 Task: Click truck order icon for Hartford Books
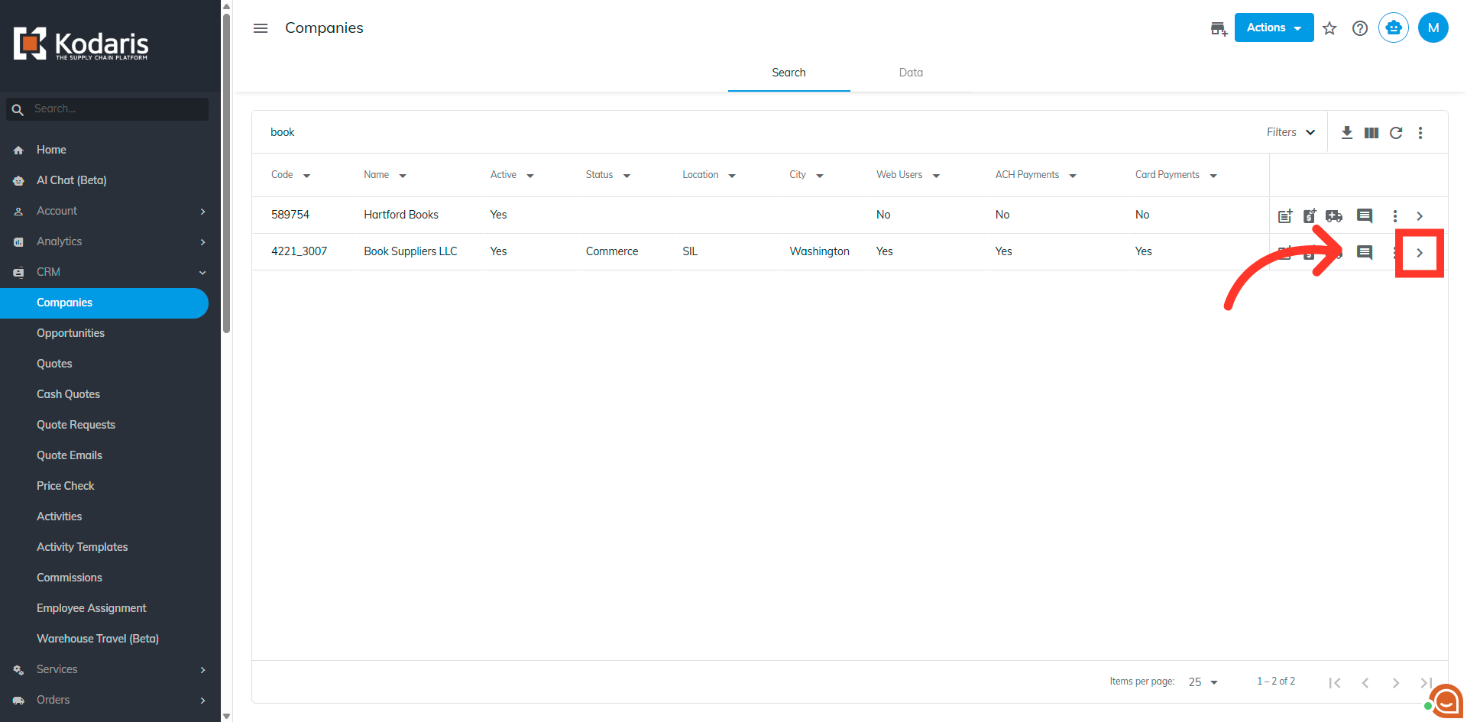(1334, 215)
